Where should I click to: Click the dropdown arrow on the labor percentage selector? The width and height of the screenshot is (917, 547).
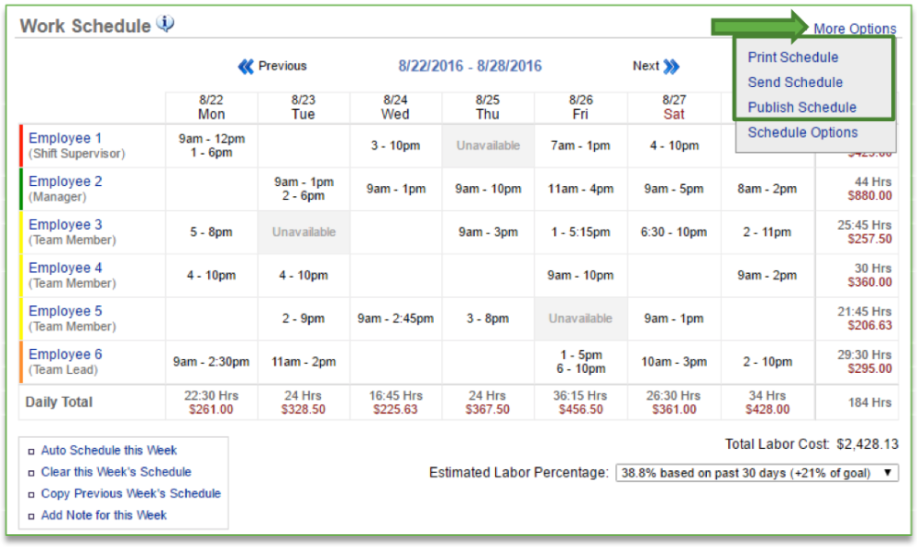pos(885,473)
